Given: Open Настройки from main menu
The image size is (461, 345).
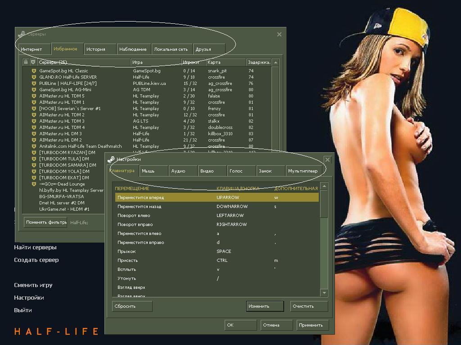Looking at the screenshot, I should 29,298.
